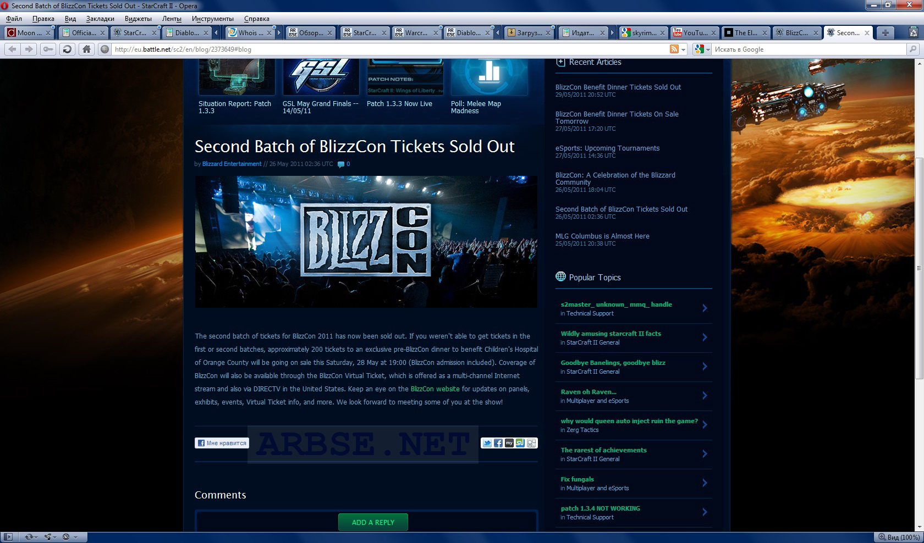
Task: Share article via Google Buzz icon
Action: click(531, 443)
